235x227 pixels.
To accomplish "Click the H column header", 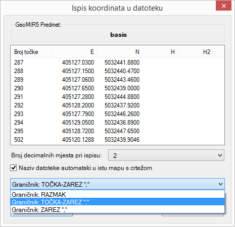I will point(160,52).
